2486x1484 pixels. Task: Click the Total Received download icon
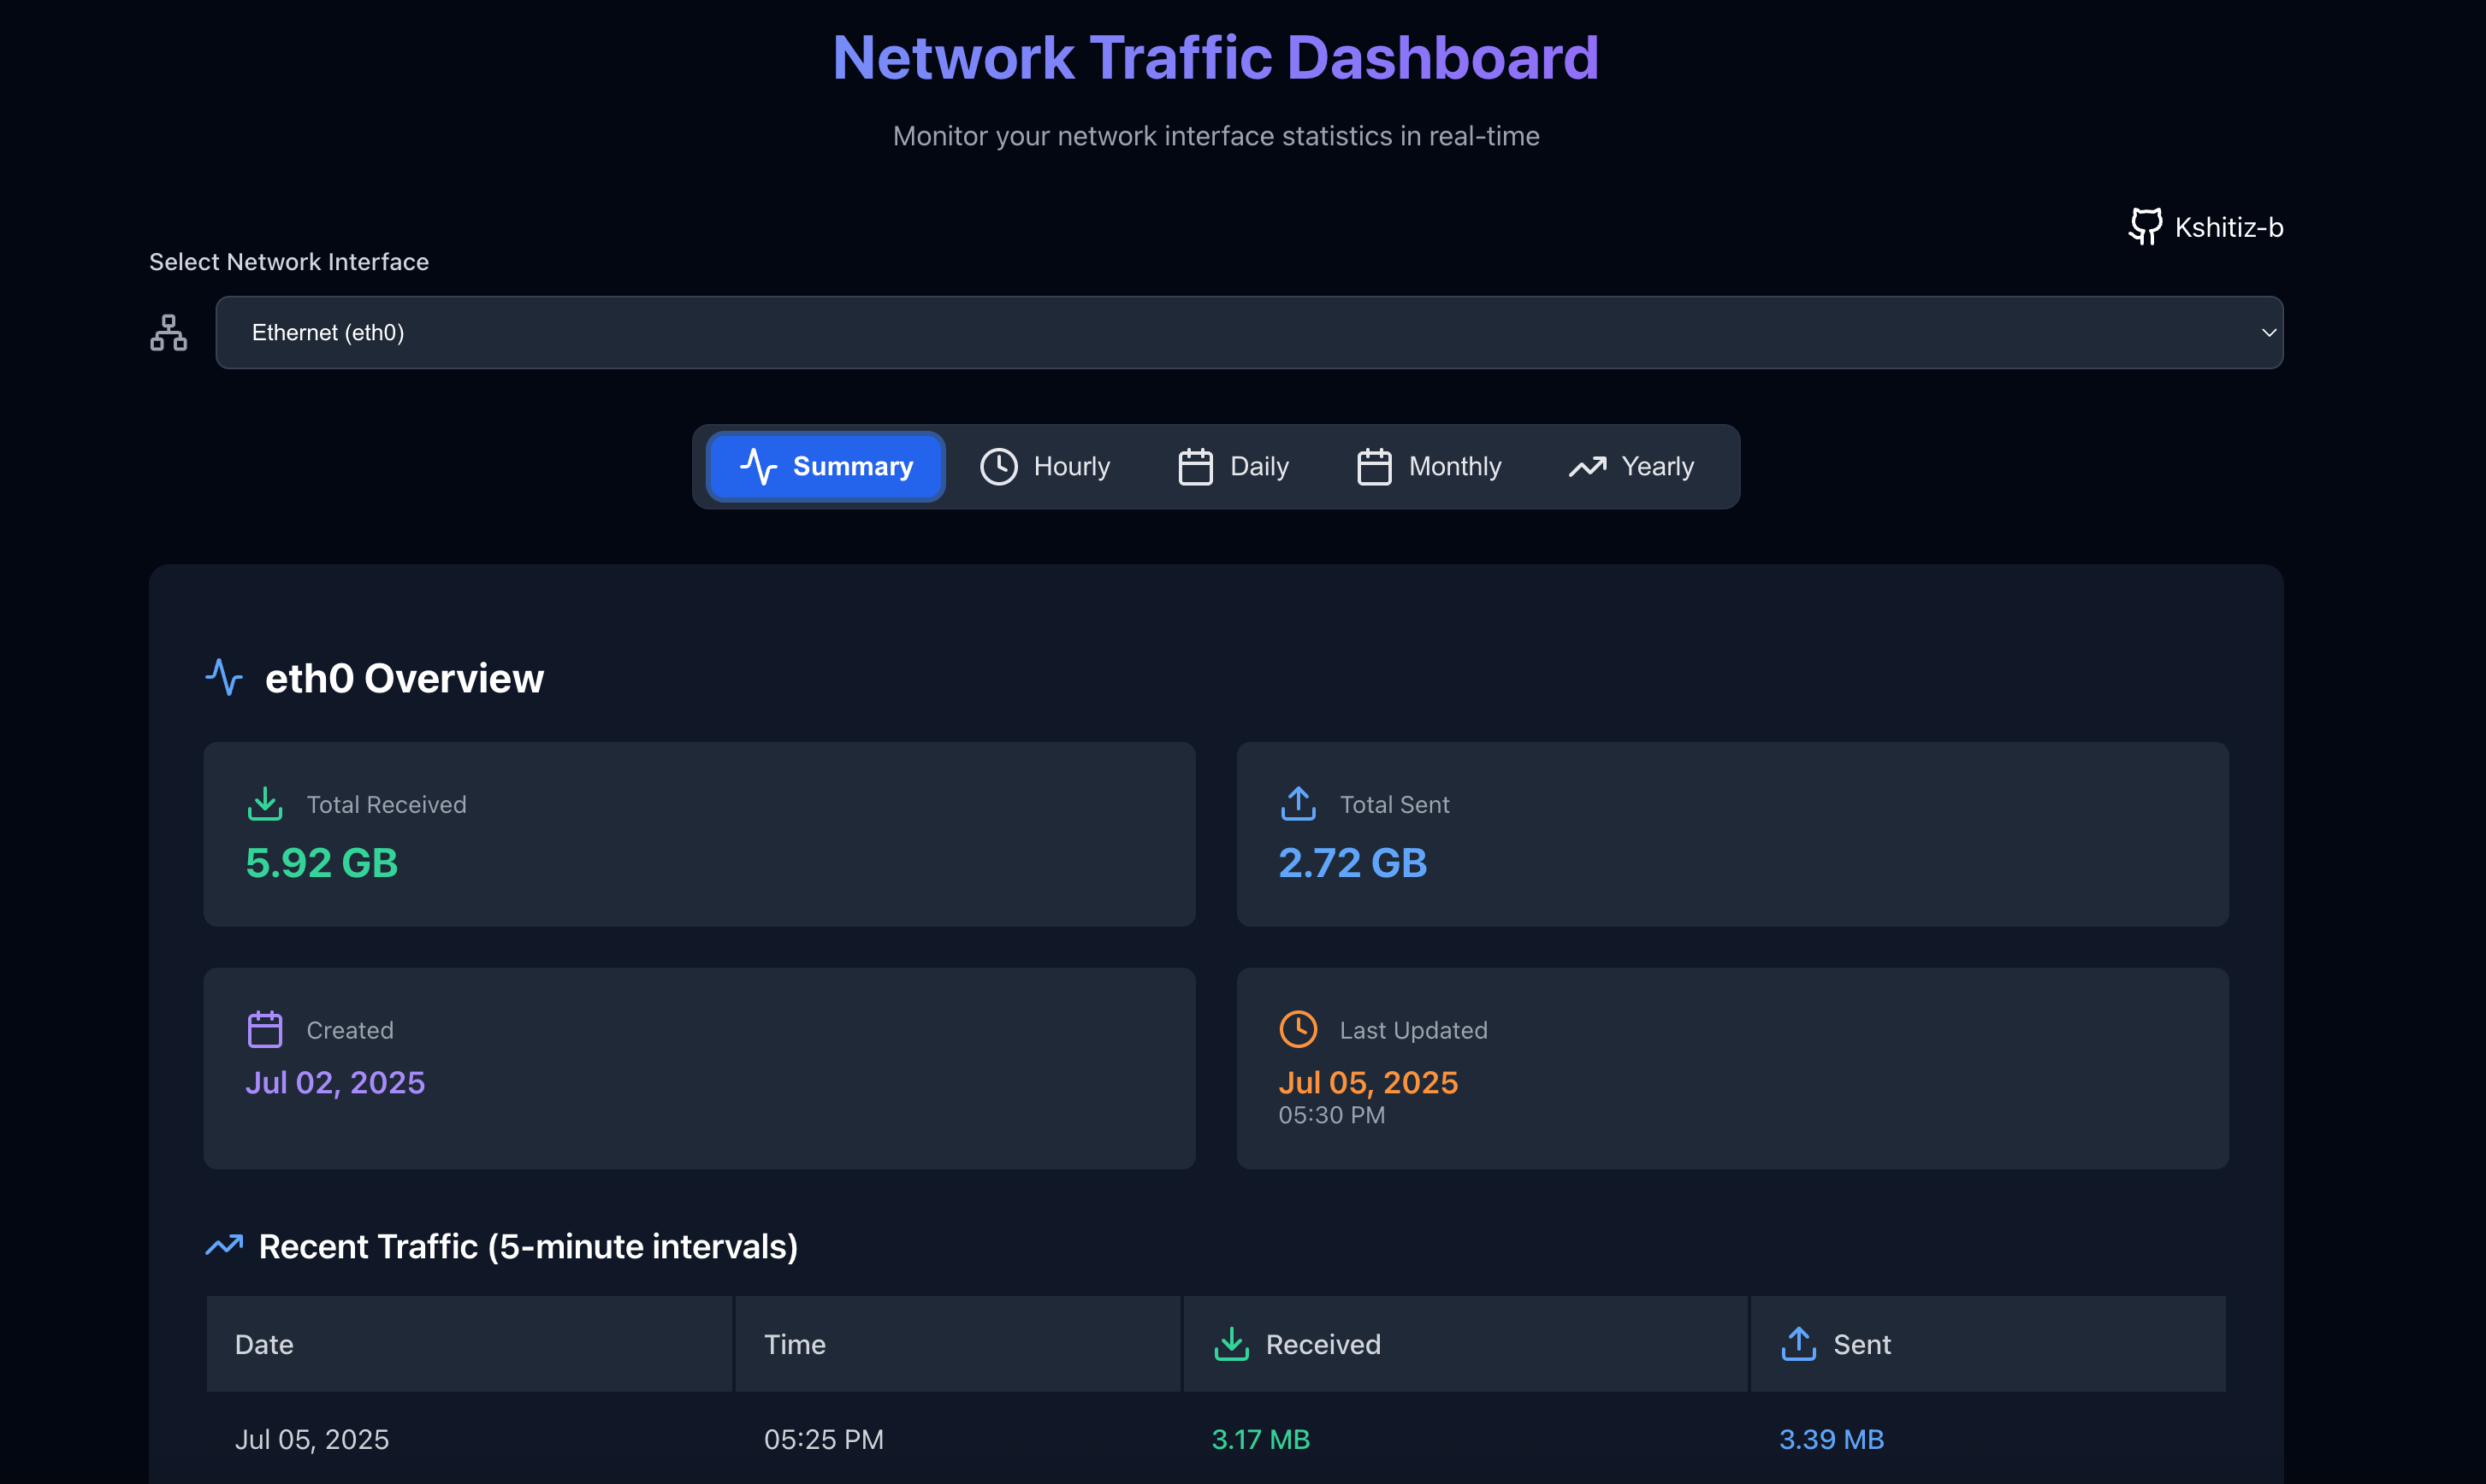point(265,804)
